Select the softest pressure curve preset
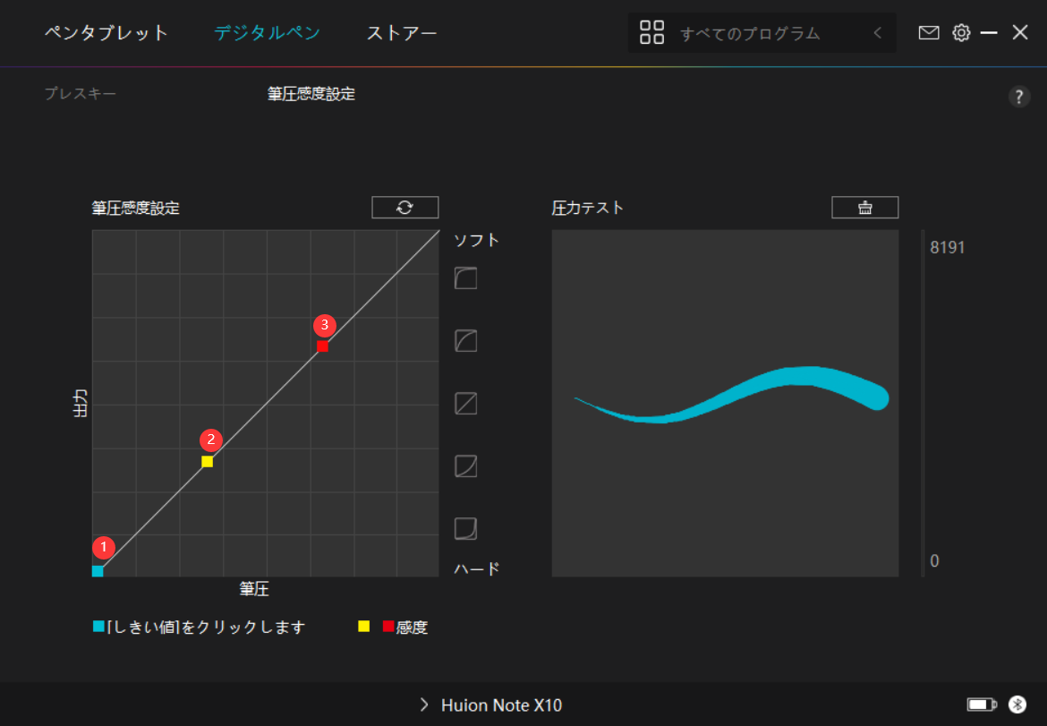 coord(465,278)
